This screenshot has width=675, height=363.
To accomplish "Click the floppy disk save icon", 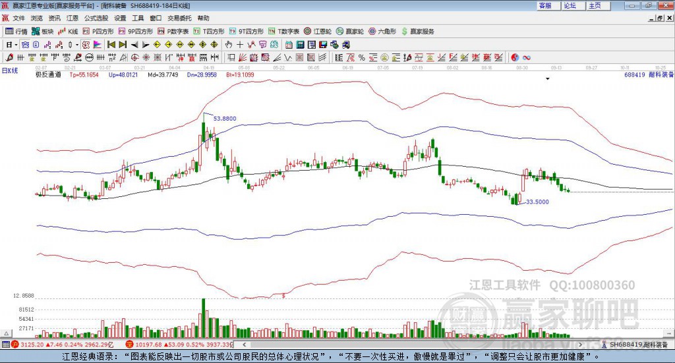I will click(323, 45).
